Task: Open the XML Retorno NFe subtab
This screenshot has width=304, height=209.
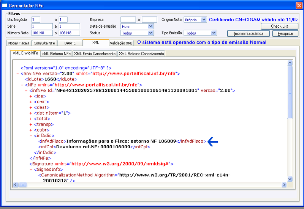Action: (56, 53)
